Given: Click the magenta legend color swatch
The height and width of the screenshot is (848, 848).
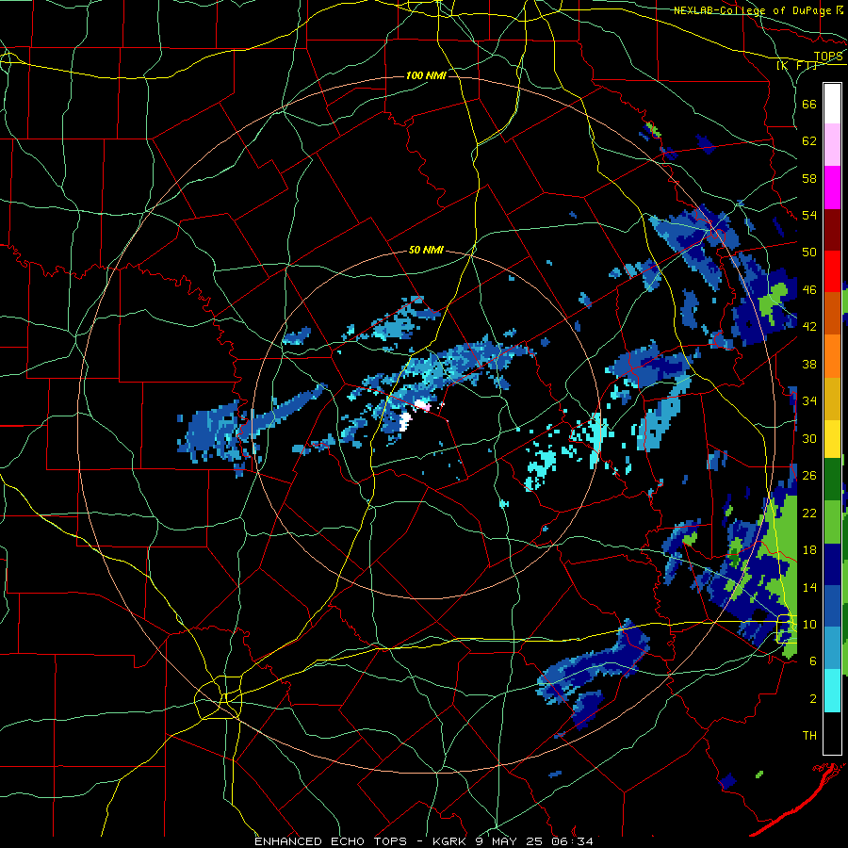Looking at the screenshot, I should (x=832, y=188).
